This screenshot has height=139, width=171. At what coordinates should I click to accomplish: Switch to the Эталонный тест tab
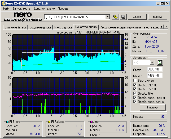click(15, 27)
